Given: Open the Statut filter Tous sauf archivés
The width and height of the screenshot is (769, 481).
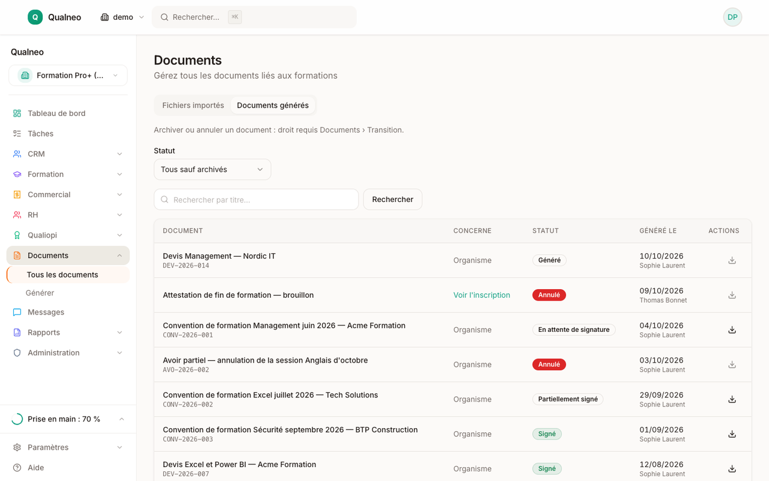Looking at the screenshot, I should [x=212, y=170].
